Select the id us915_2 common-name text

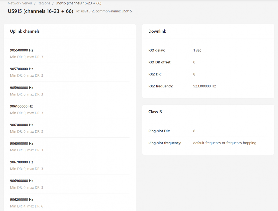(x=104, y=11)
